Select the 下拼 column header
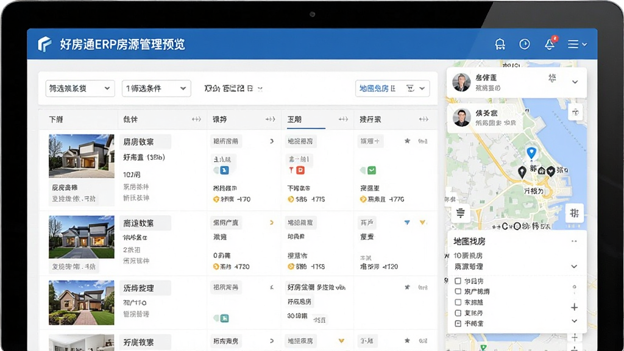624x351 pixels. point(56,119)
